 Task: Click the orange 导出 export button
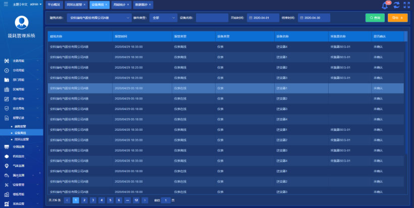[x=397, y=18]
